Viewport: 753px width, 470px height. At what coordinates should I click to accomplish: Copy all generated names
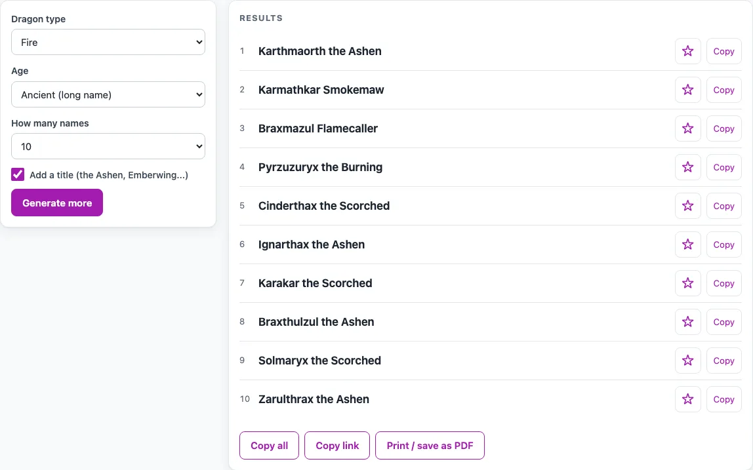pos(270,446)
